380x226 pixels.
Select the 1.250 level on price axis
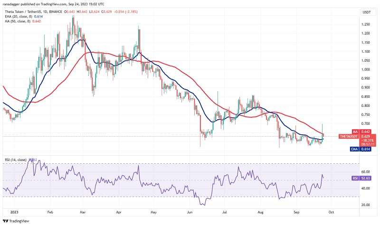(x=365, y=24)
